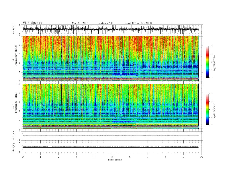Click inside the ch.1 frequency spectrogram
The image size is (227, 176).
(x=110, y=59)
